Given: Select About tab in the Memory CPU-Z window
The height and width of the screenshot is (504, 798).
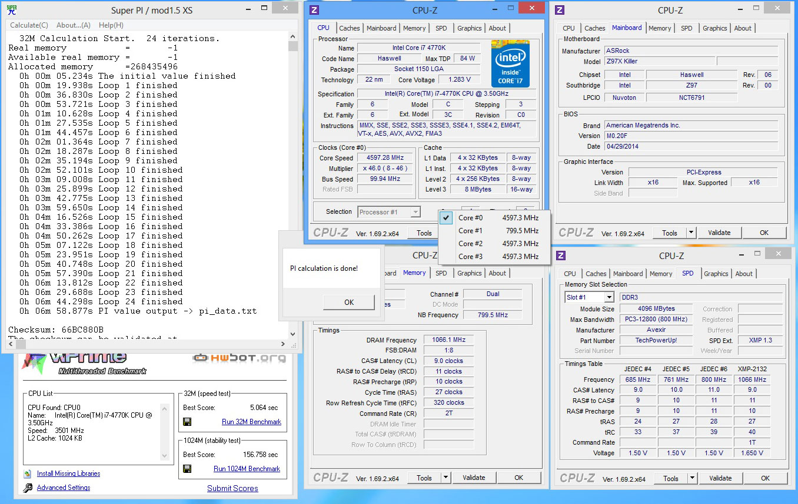Looking at the screenshot, I should point(497,273).
